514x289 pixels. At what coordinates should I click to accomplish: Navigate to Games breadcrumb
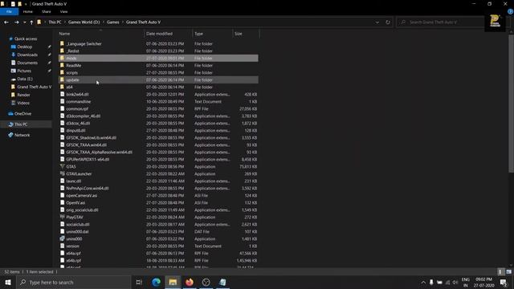pos(112,22)
